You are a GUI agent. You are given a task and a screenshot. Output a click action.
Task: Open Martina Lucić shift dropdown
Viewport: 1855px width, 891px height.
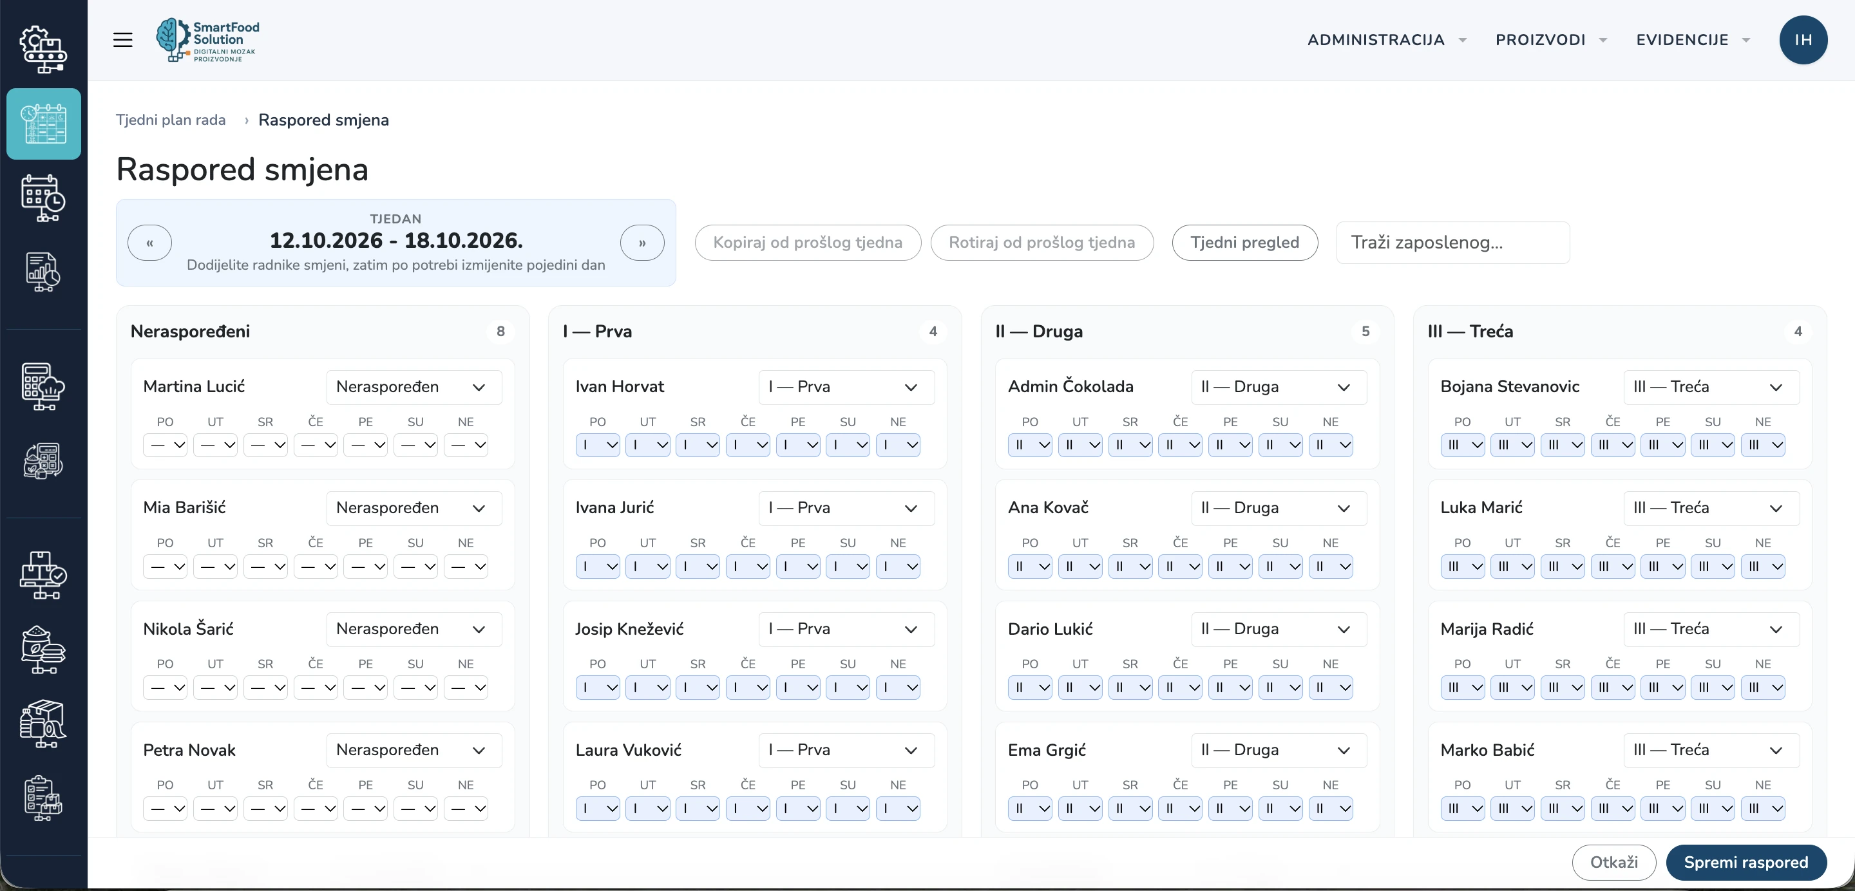click(x=414, y=387)
